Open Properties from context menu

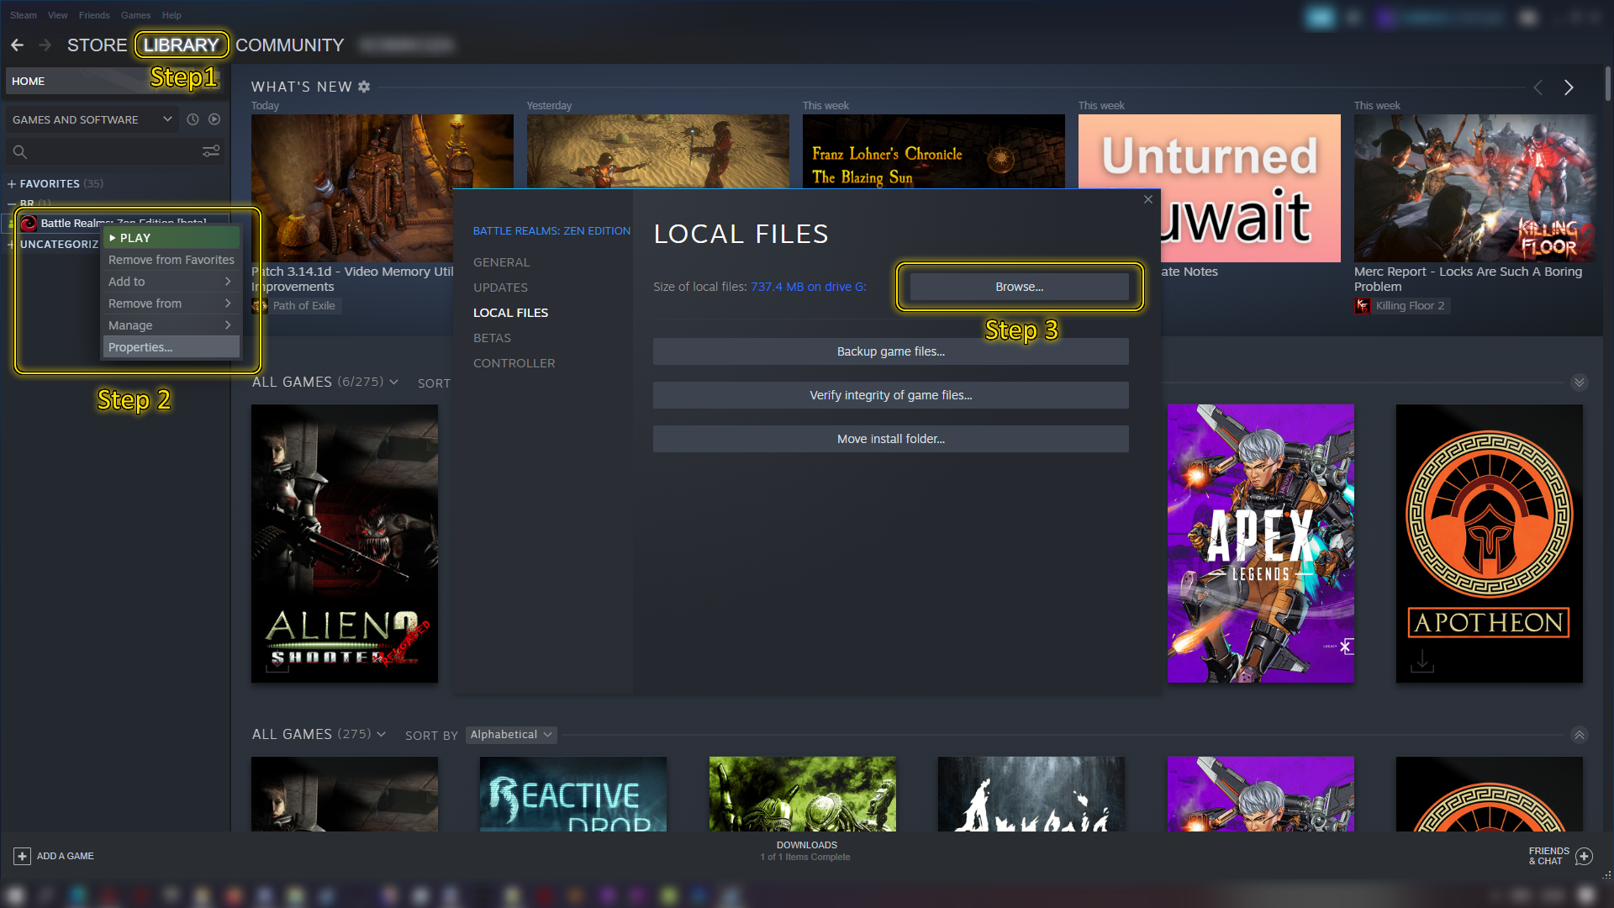[x=171, y=347]
